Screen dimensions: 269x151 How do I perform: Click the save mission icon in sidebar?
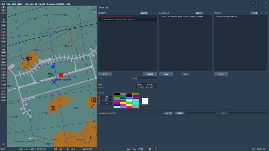(x=3, y=13)
